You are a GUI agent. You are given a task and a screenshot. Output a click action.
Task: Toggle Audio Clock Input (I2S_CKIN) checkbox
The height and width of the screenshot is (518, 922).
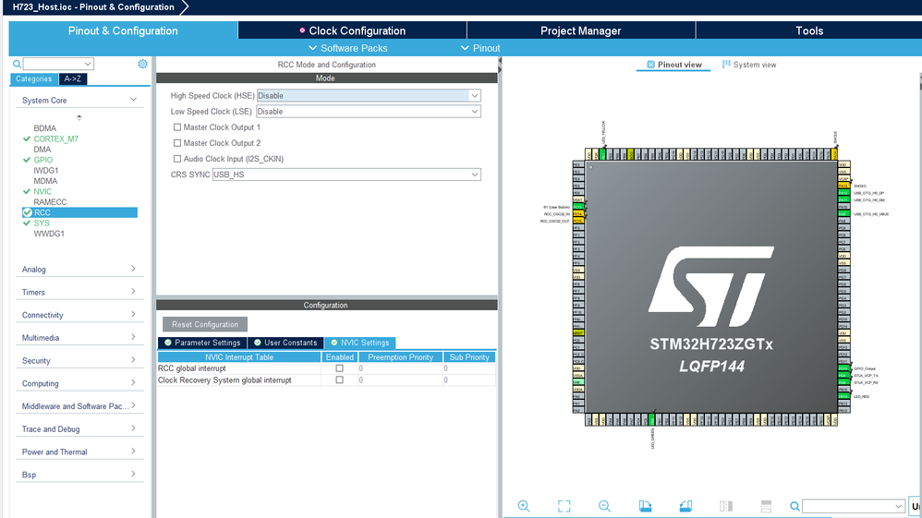click(177, 159)
